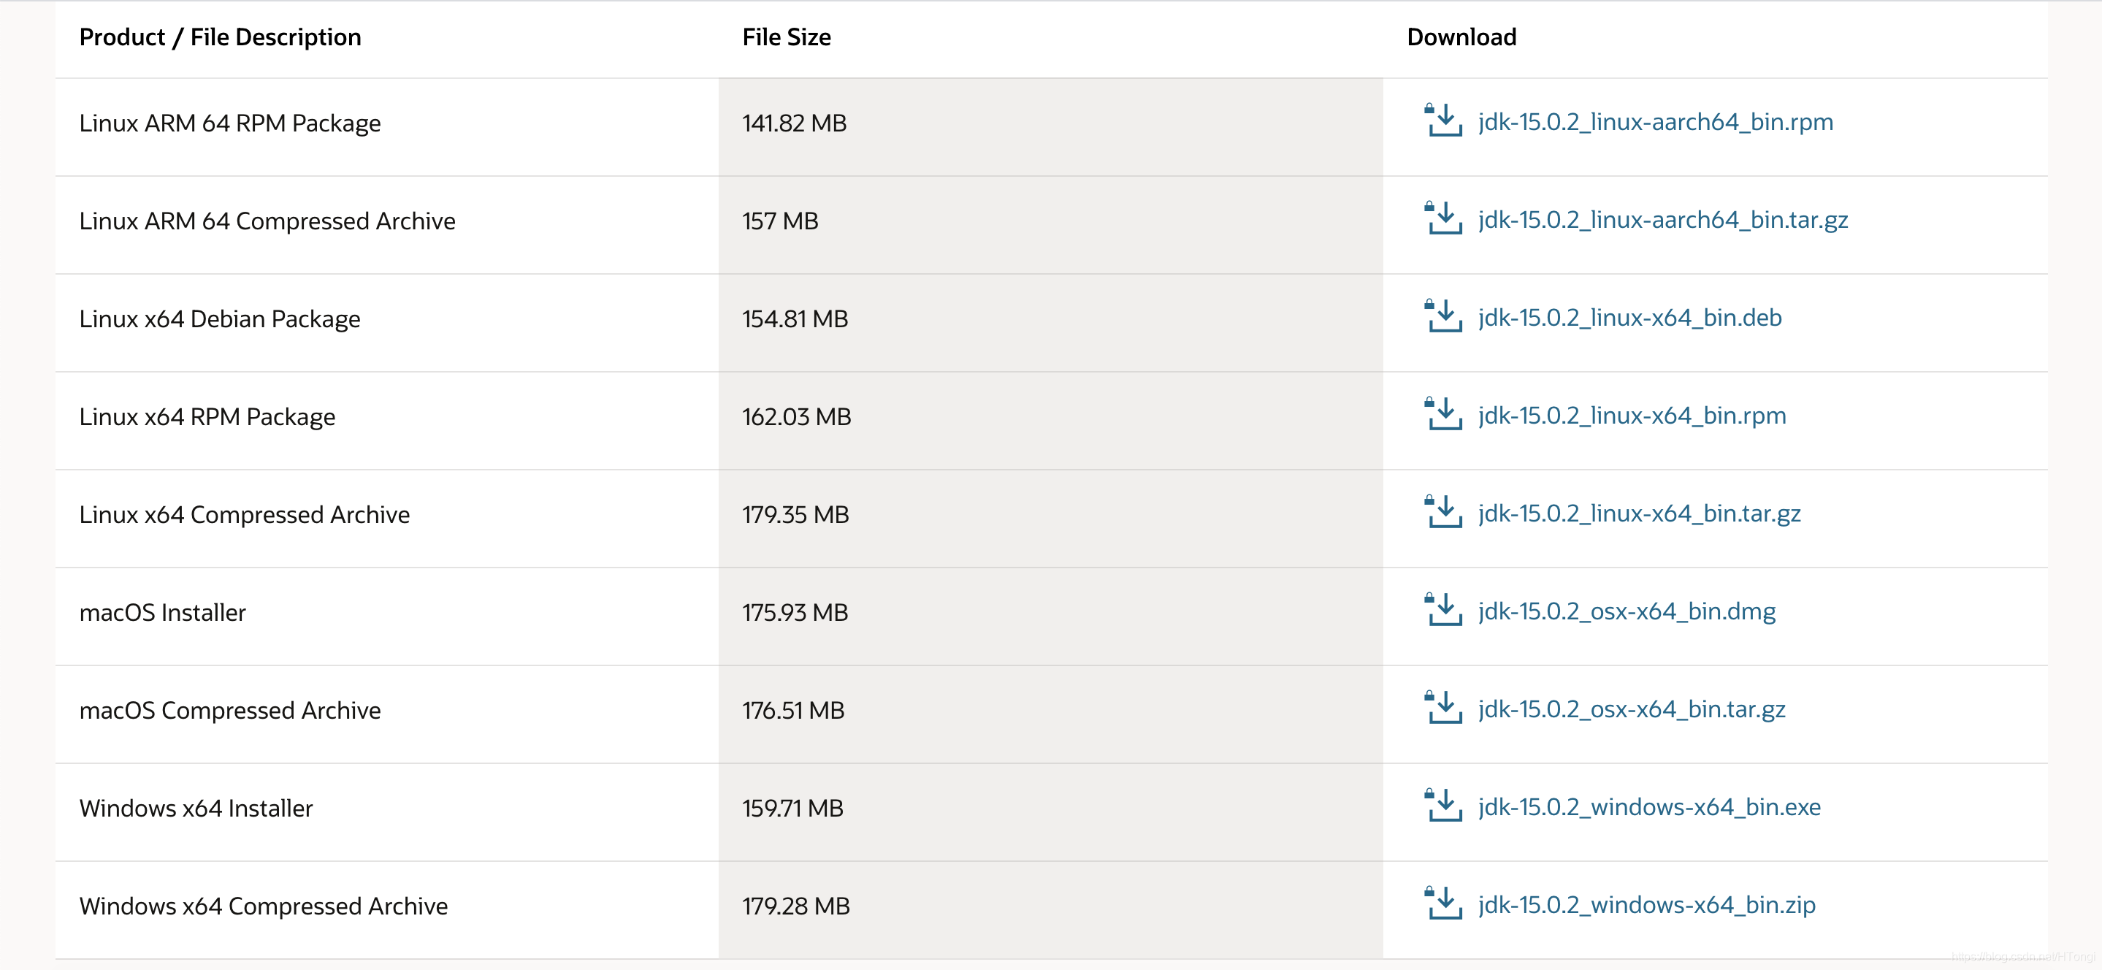This screenshot has height=970, width=2102.
Task: Click download icon for Linux x64 Debian Package
Action: pos(1442,316)
